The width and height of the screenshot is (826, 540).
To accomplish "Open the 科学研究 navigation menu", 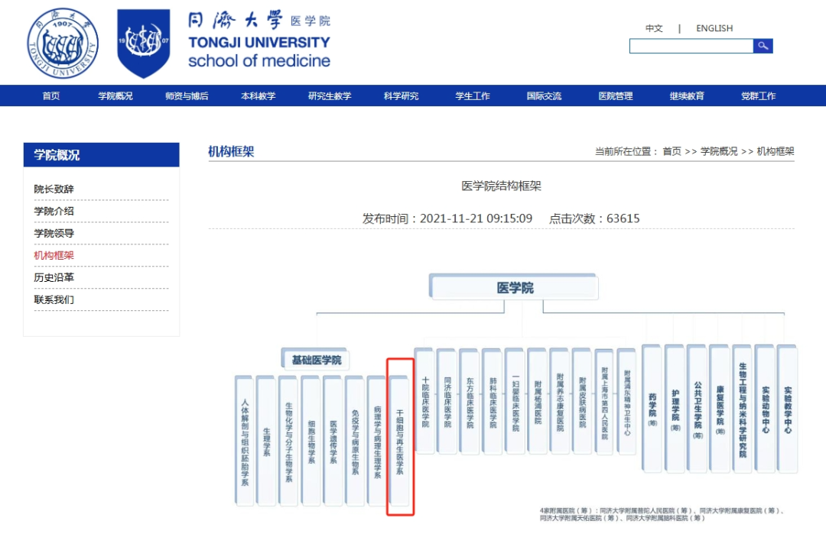I will pos(401,96).
